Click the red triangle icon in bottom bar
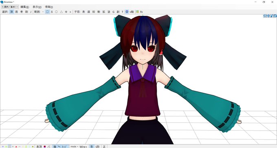 (16, 146)
